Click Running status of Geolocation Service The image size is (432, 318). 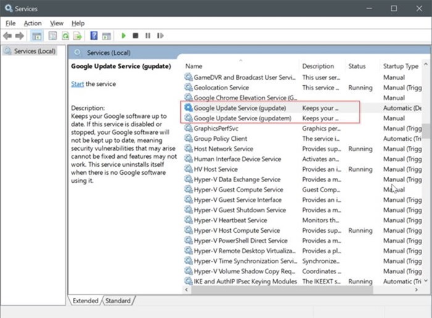coord(360,88)
